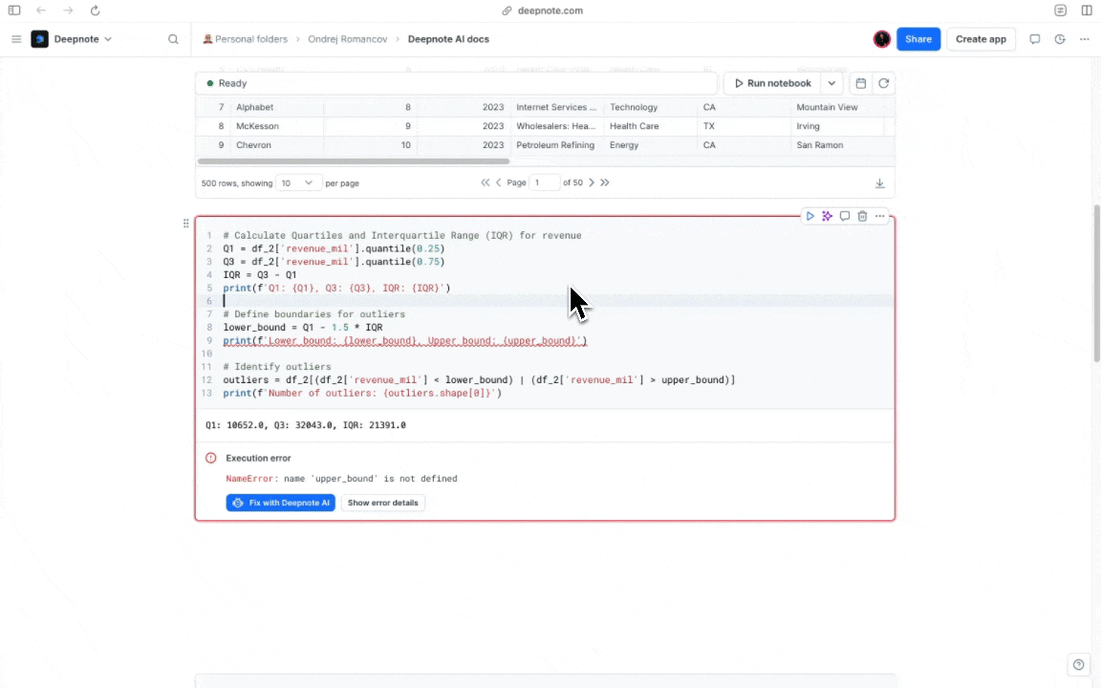
Task: Click Fix with Deepnote AI button
Action: pos(280,503)
